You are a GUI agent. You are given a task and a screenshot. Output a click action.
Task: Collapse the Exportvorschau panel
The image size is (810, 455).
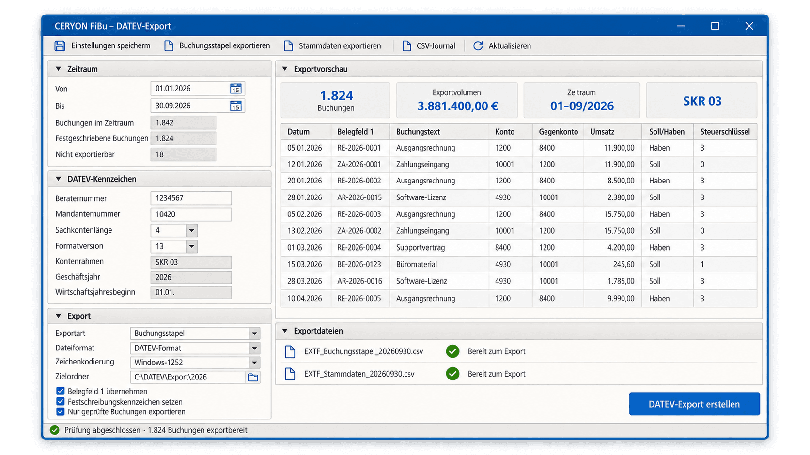tap(285, 69)
